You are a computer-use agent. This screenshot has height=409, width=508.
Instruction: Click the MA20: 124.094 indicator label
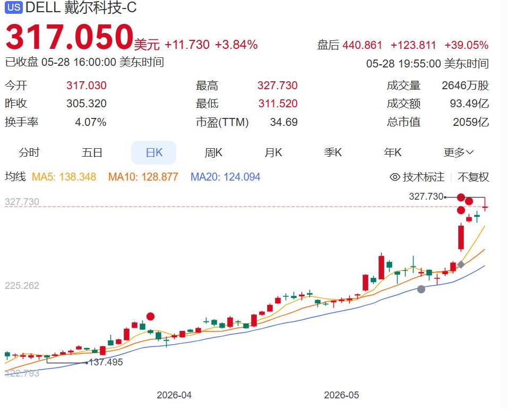click(x=225, y=177)
